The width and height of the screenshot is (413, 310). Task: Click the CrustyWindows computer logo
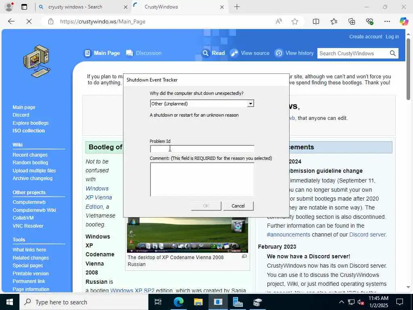[37, 61]
